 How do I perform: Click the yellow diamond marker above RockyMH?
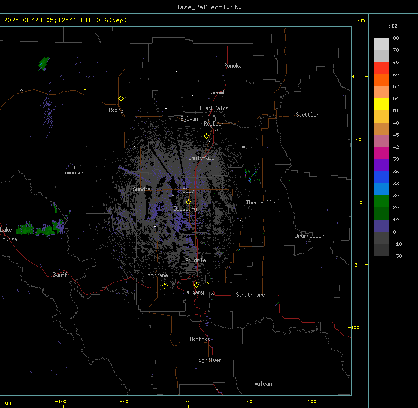121,99
